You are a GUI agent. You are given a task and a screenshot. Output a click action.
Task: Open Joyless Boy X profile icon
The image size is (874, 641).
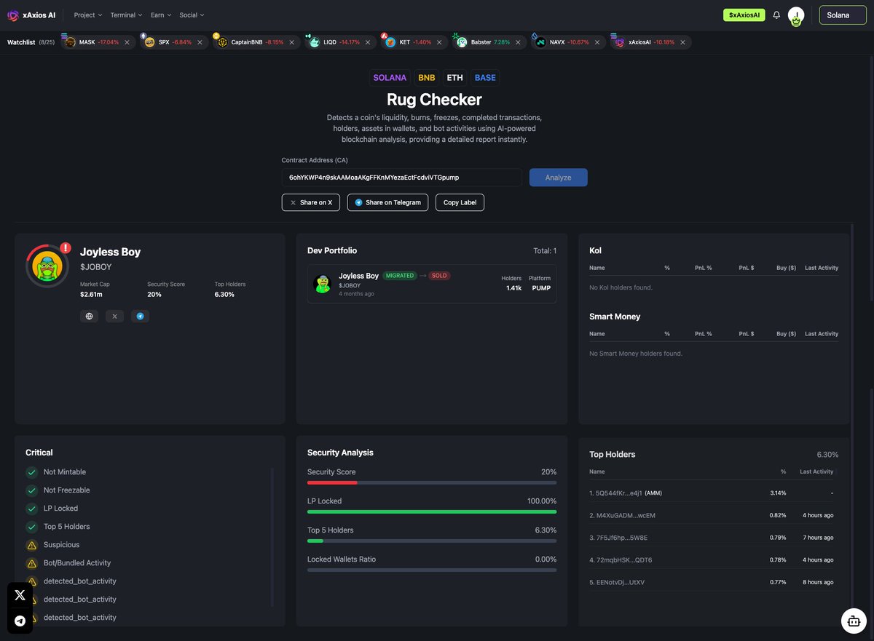[114, 316]
